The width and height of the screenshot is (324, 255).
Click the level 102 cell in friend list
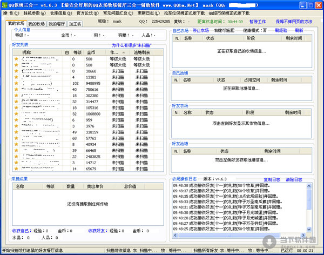coord(76,83)
